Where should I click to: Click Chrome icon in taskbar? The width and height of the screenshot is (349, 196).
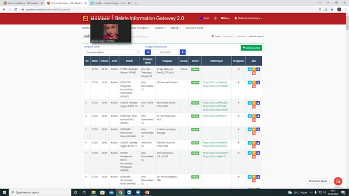(120, 192)
